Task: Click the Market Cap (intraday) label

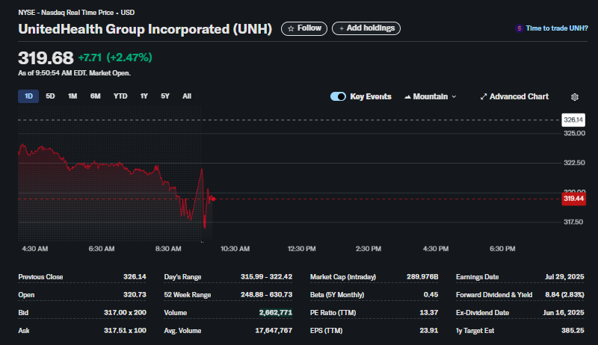Action: [343, 277]
